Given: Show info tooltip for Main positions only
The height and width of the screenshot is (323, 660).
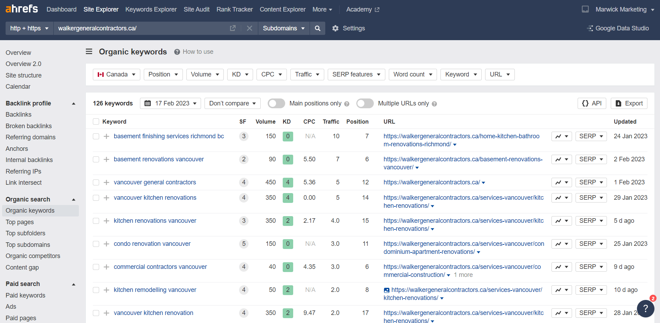Looking at the screenshot, I should point(347,104).
